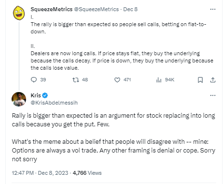Reply to the SqueezeMetrics tweet
Viewport: 223px width, 184px height.
(34, 80)
